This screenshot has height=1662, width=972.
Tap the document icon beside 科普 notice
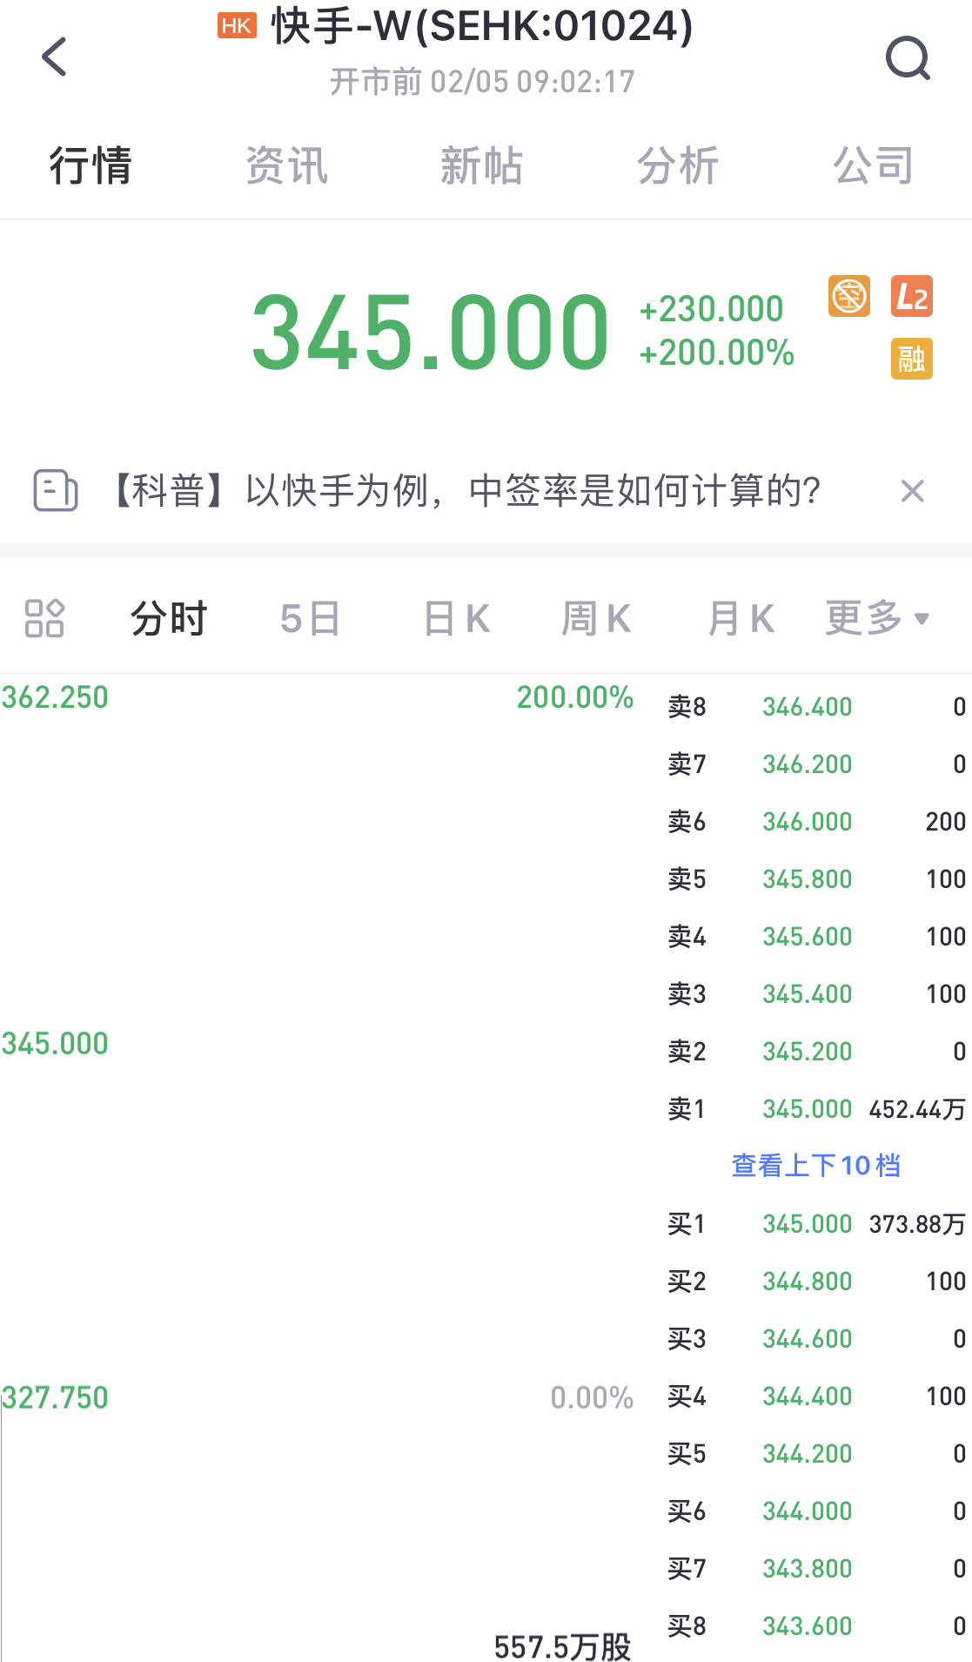pos(55,490)
